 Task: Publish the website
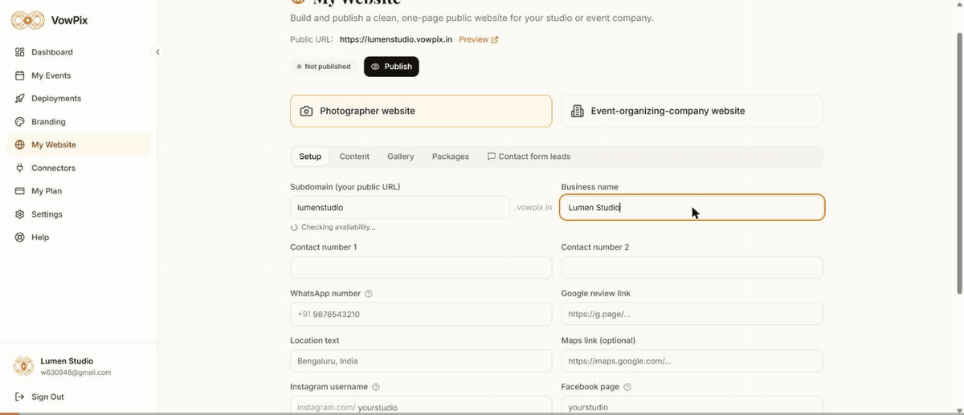(x=391, y=67)
